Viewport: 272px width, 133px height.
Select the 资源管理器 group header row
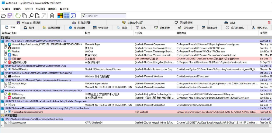(x=136, y=115)
